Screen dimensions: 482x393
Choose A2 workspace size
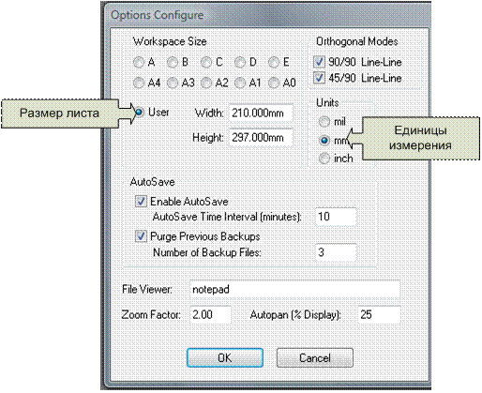pyautogui.click(x=206, y=83)
